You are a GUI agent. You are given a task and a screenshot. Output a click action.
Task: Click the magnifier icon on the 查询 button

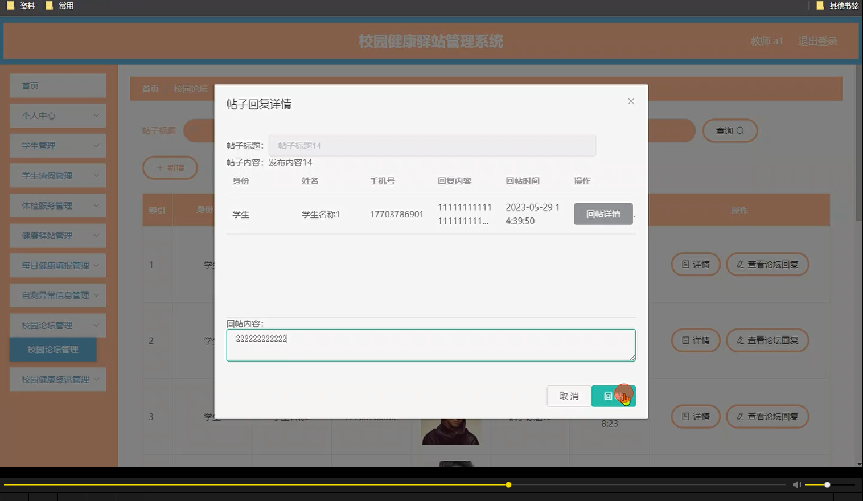tap(739, 130)
